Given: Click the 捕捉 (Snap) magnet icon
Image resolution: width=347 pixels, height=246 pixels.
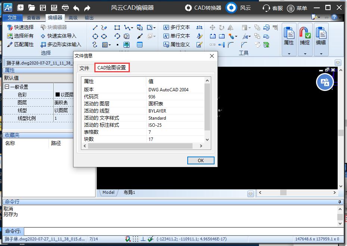Looking at the screenshot, I should [x=304, y=34].
